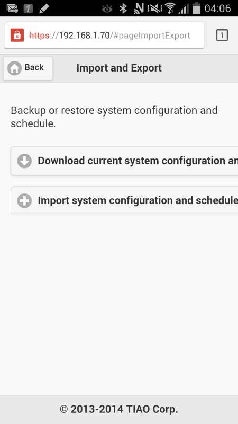Tap the Bluetooth status icon

[x=123, y=8]
